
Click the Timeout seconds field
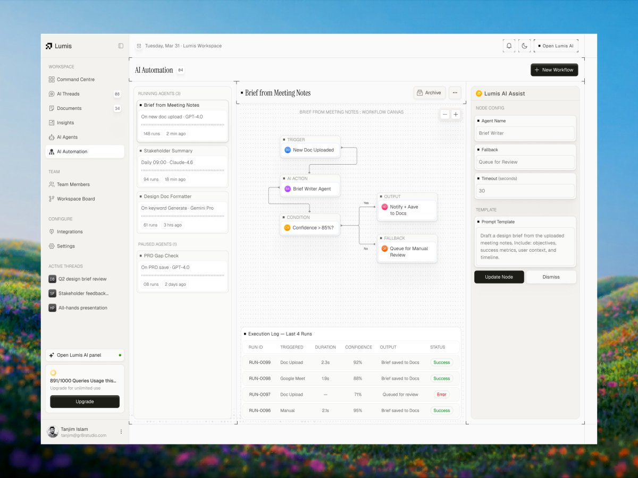(525, 191)
